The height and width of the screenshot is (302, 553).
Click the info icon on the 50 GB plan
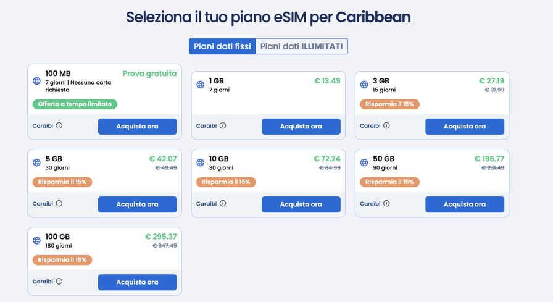(x=386, y=203)
